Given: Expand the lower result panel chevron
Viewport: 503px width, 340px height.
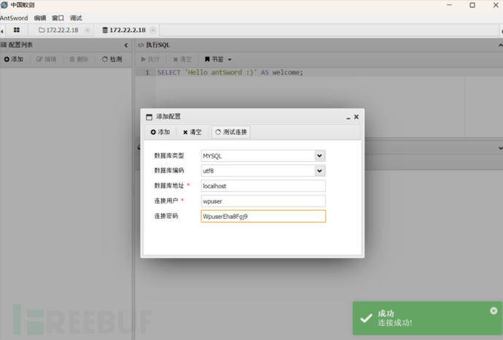Looking at the screenshot, I should click(x=500, y=148).
